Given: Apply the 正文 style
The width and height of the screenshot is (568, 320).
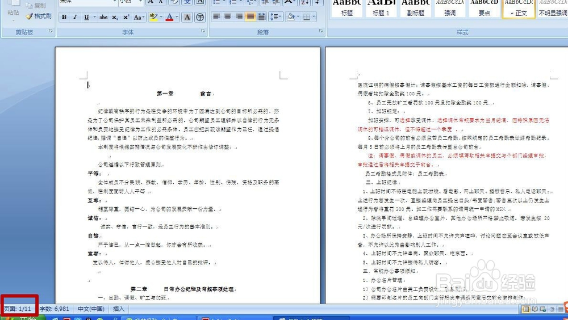Looking at the screenshot, I should (519, 9).
